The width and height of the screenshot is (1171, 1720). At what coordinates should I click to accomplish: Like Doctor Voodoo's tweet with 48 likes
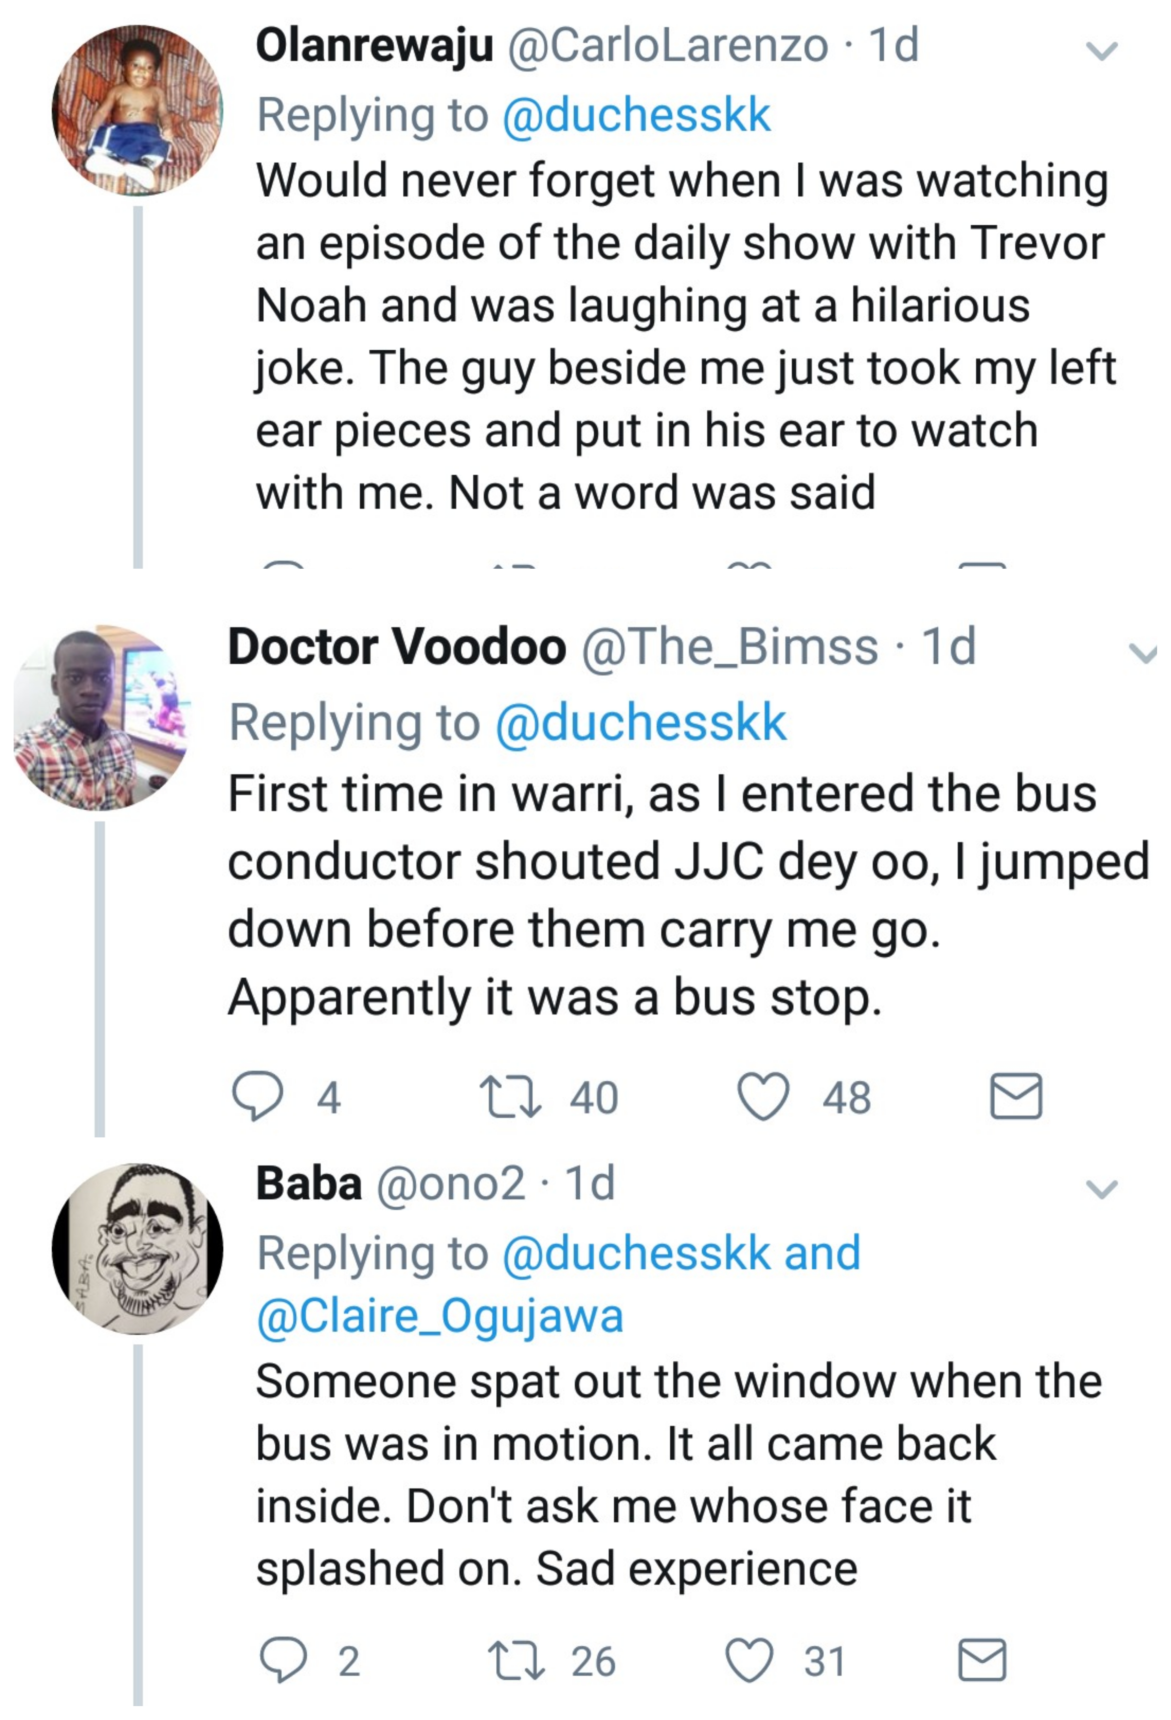coord(764,1096)
